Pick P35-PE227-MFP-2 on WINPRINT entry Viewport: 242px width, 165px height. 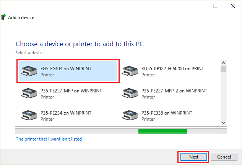click(x=170, y=93)
